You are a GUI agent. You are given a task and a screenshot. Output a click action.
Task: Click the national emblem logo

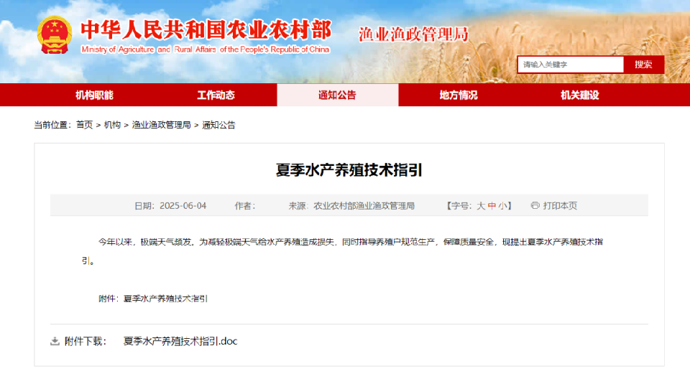pos(55,34)
